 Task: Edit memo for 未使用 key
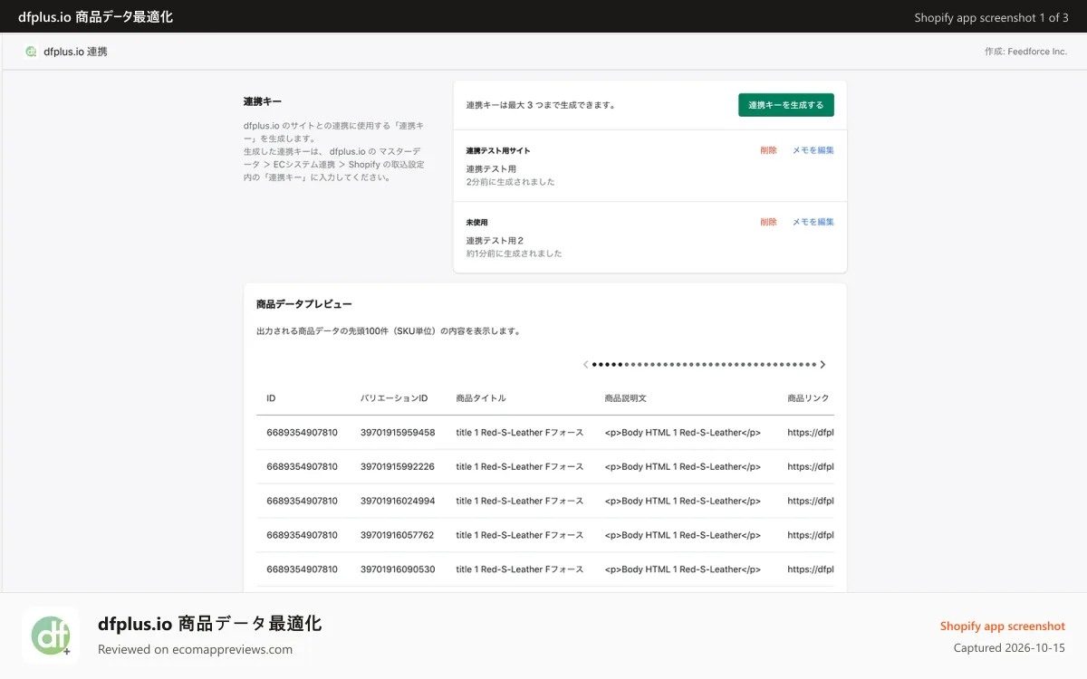coord(813,222)
